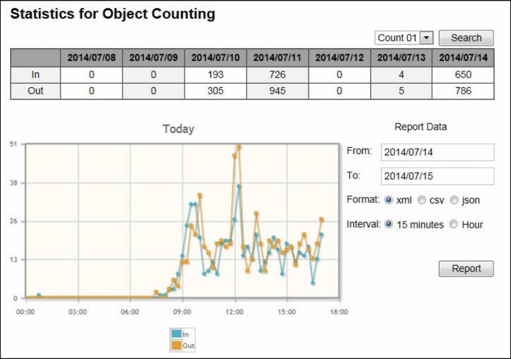Click the In row header cell

click(x=35, y=75)
